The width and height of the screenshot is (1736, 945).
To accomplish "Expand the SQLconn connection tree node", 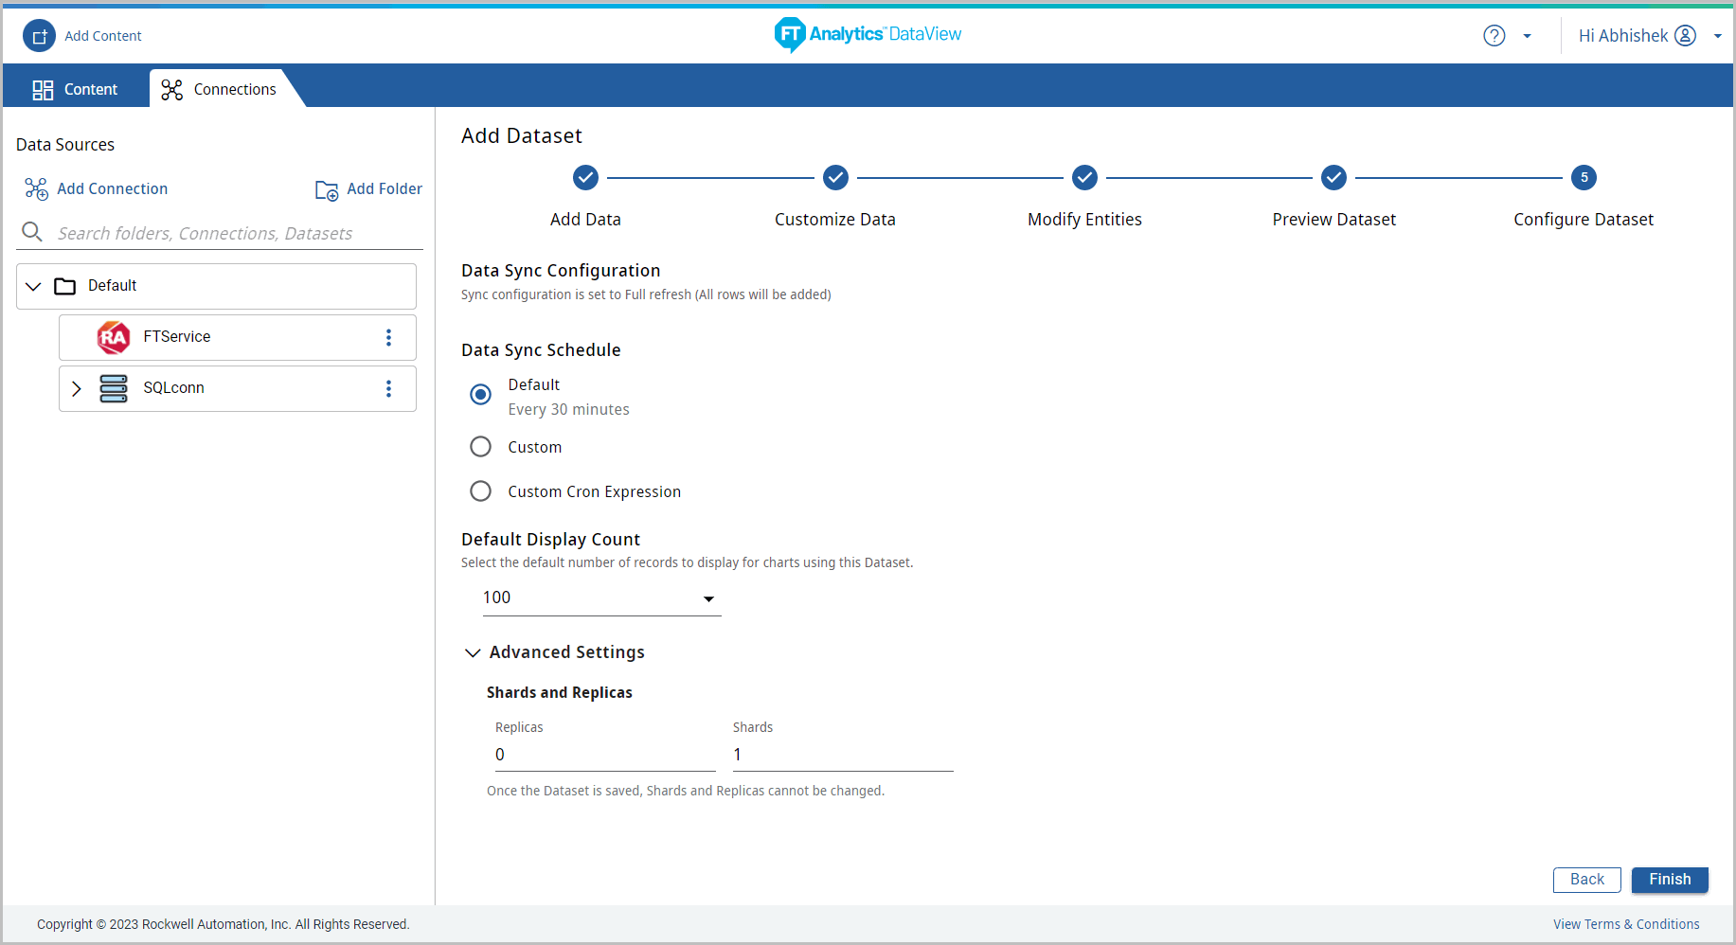I will point(77,389).
